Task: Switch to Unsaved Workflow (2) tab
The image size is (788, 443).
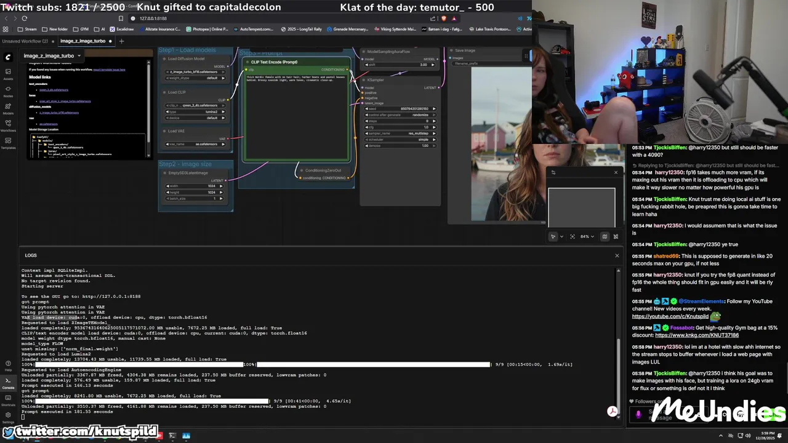Action: coord(25,41)
